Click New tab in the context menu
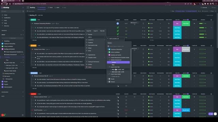Viewport: 218px width, 122px height. click(x=102, y=31)
